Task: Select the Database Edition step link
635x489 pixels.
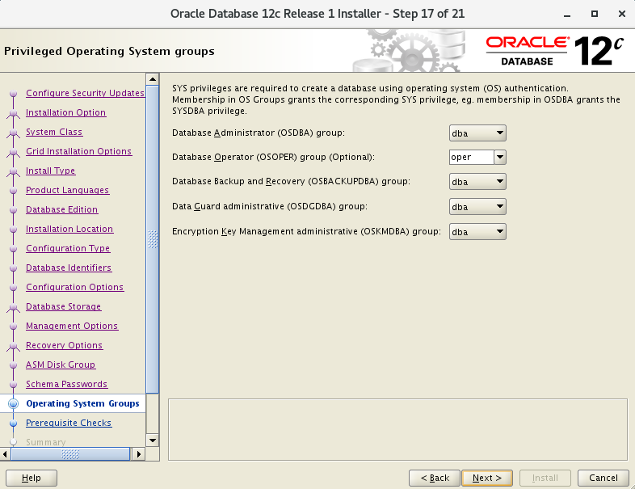Action: tap(61, 209)
